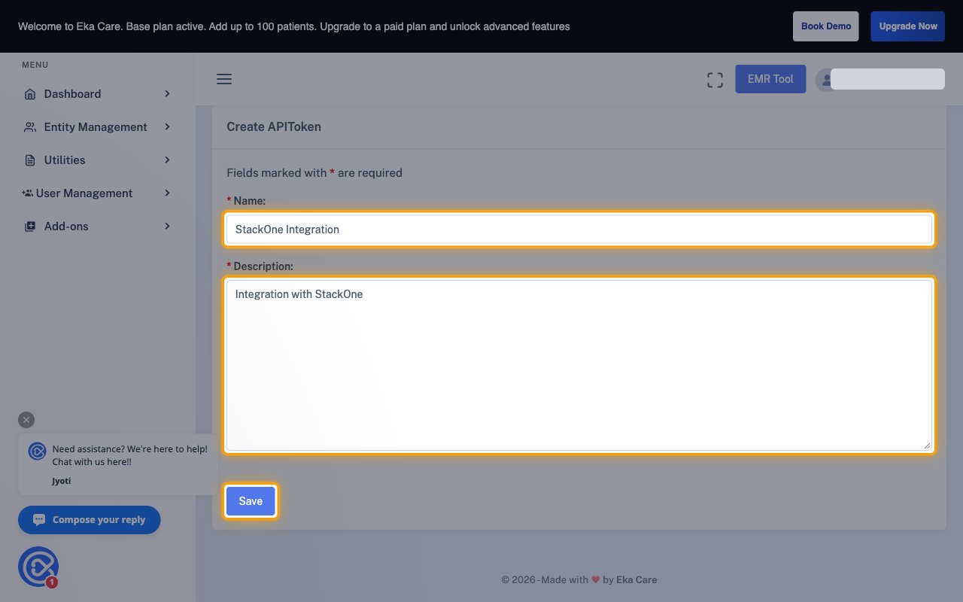Click Compose your reply button
Screen dimensions: 963x602
click(90, 520)
